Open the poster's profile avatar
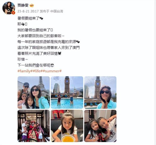The width and height of the screenshot is (156, 145). (9, 8)
